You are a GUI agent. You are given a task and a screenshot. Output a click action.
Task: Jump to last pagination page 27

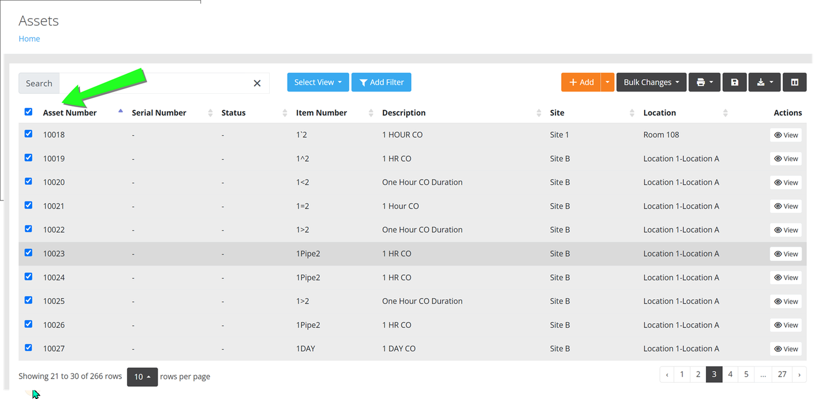tap(782, 375)
